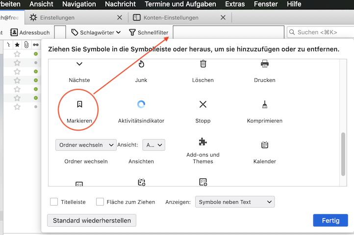Open the Extras menu
Screen dimensions: 354x235
235,4
